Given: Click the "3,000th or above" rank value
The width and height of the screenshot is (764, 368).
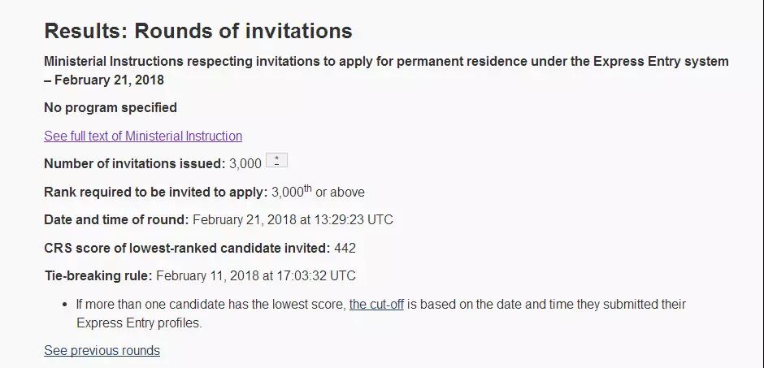Looking at the screenshot, I should [x=318, y=193].
